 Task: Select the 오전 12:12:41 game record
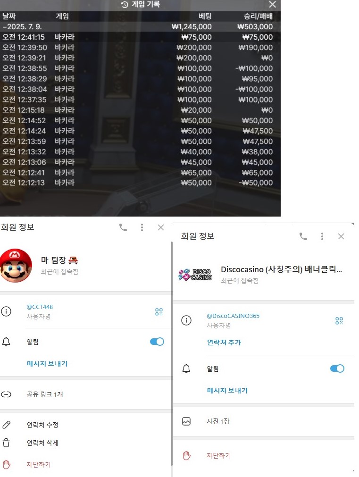point(140,173)
